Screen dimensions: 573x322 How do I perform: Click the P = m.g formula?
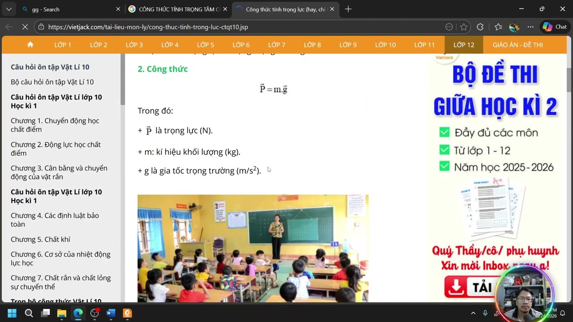274,89
